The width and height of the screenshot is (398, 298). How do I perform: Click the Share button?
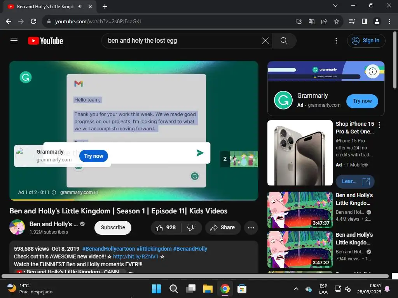click(x=223, y=227)
